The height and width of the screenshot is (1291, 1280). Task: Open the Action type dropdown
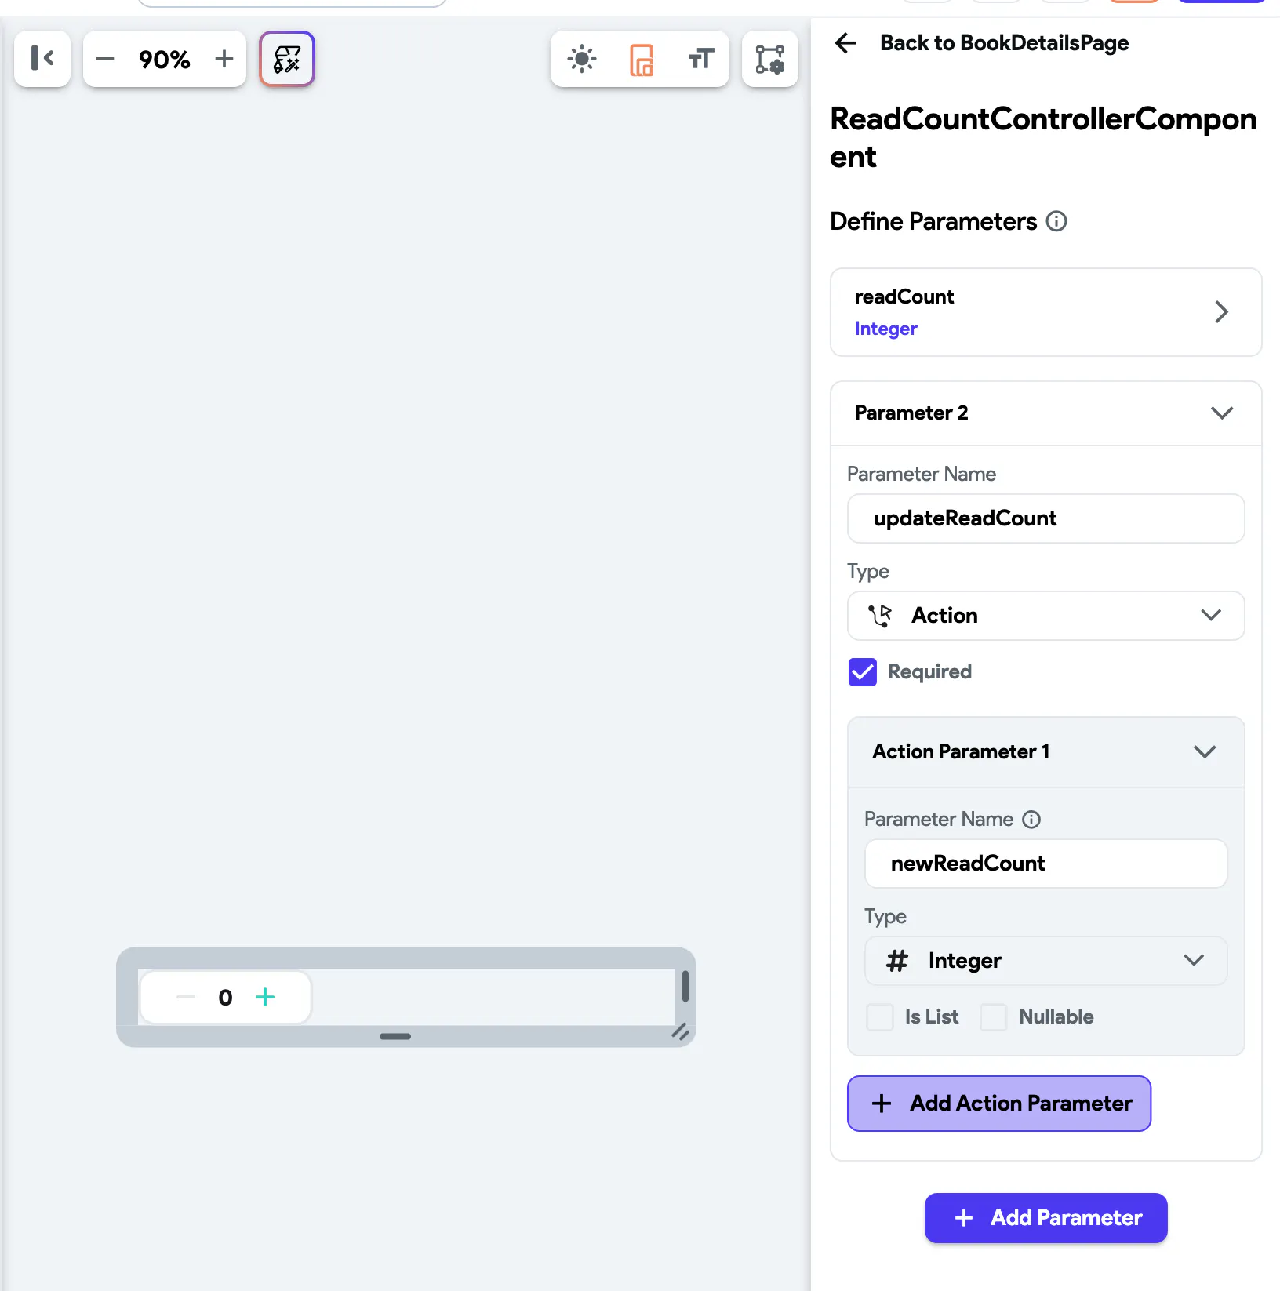click(x=1045, y=616)
